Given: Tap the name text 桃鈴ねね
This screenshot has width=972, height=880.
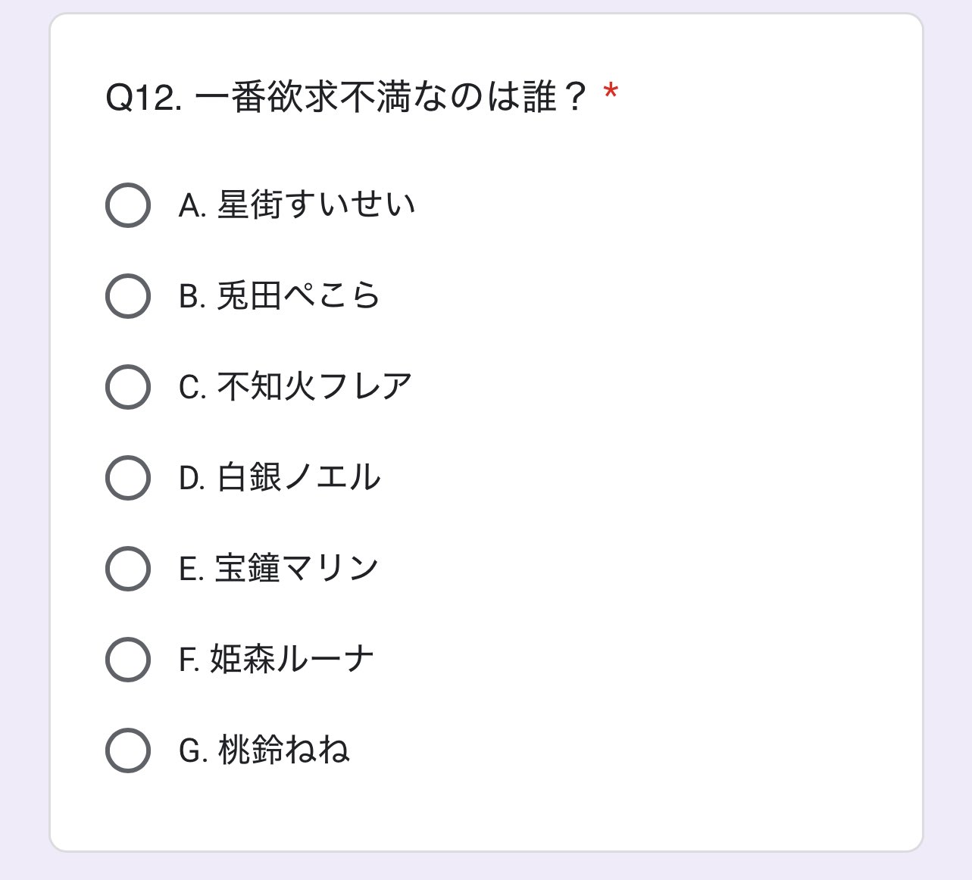Looking at the screenshot, I should (283, 750).
